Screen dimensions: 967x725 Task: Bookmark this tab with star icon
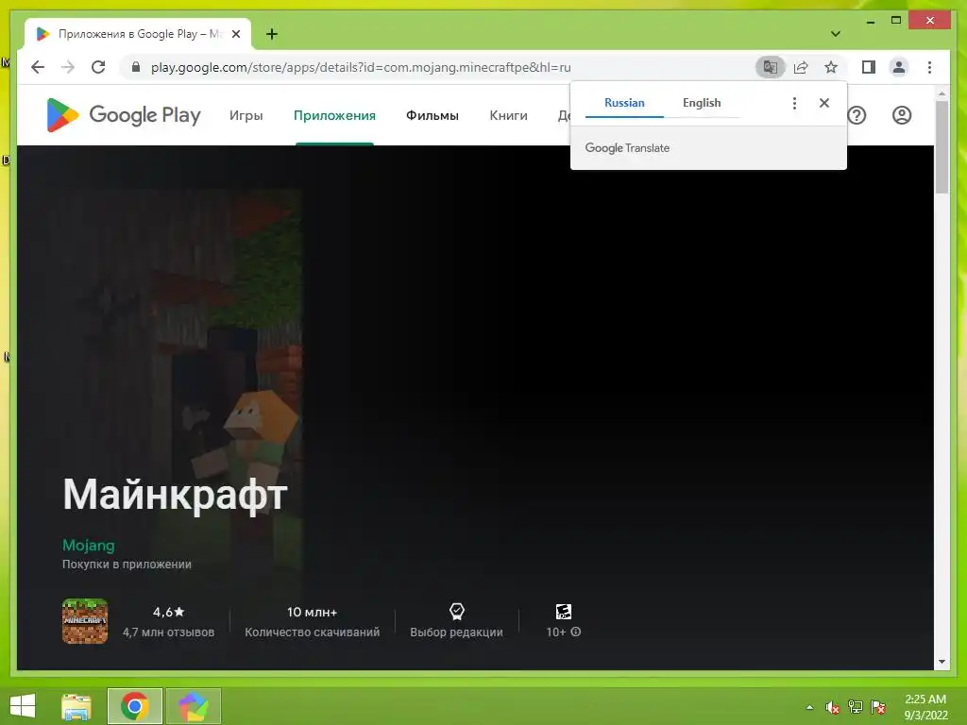click(x=831, y=67)
